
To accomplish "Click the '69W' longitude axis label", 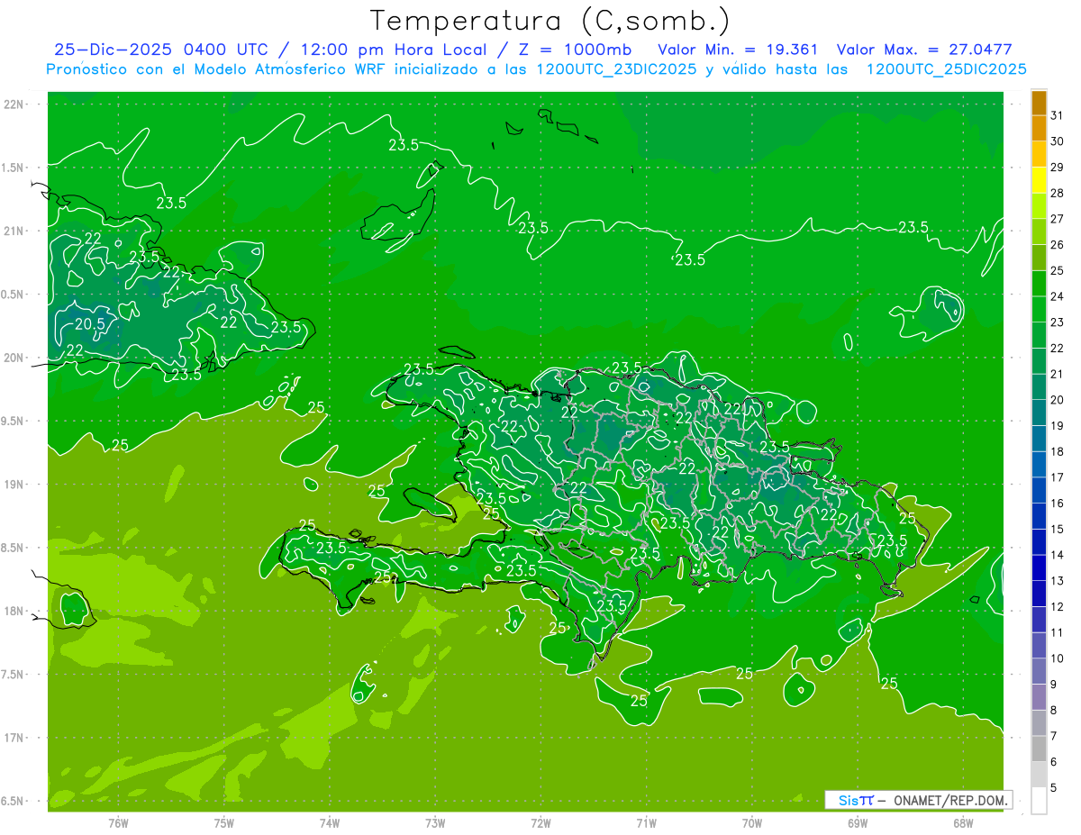I will click(x=858, y=822).
